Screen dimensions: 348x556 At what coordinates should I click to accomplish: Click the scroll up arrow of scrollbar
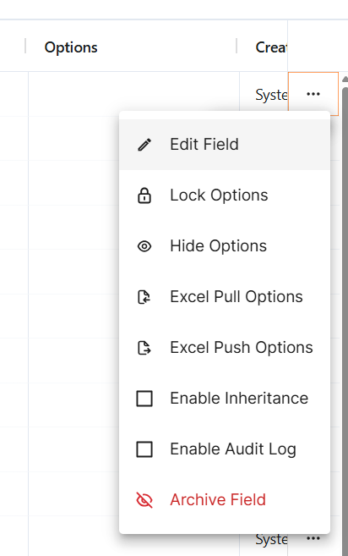coord(345,79)
